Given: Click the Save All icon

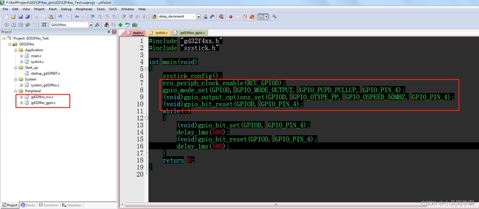Looking at the screenshot, I should point(28,17).
